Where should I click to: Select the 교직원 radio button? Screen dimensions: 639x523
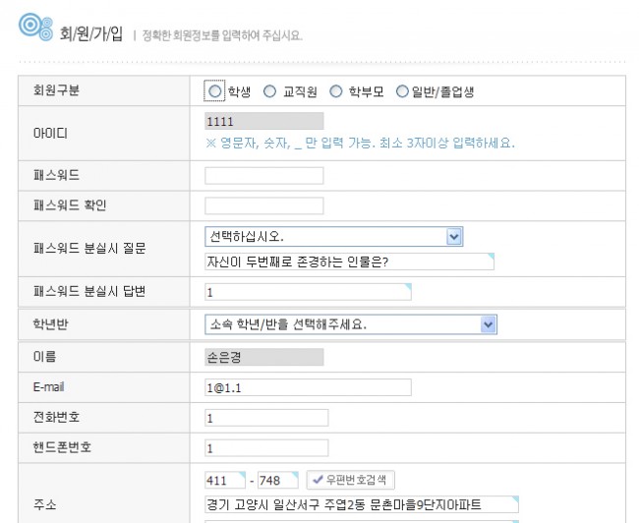pos(269,91)
